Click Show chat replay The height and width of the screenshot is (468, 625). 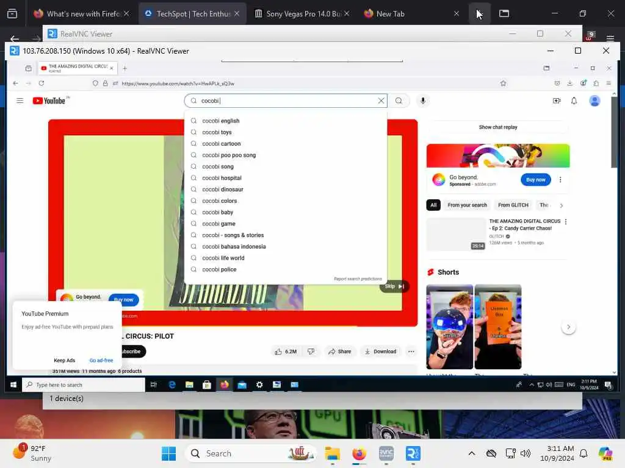point(498,127)
